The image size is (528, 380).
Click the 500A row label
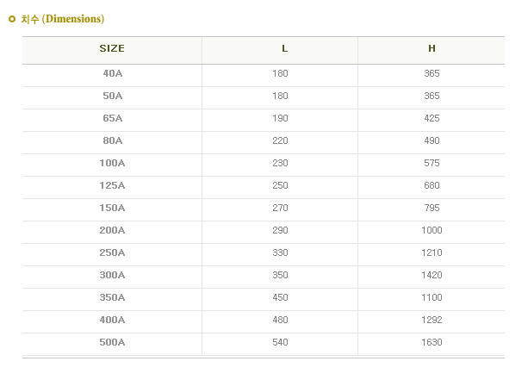[x=112, y=342]
